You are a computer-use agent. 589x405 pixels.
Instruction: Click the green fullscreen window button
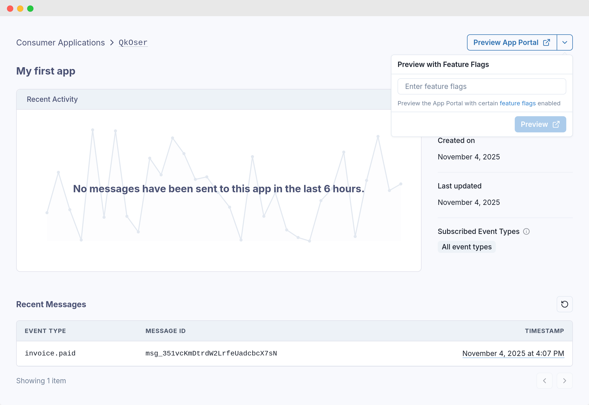point(31,9)
